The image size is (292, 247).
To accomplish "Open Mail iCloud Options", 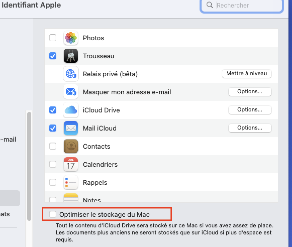I will (x=250, y=128).
